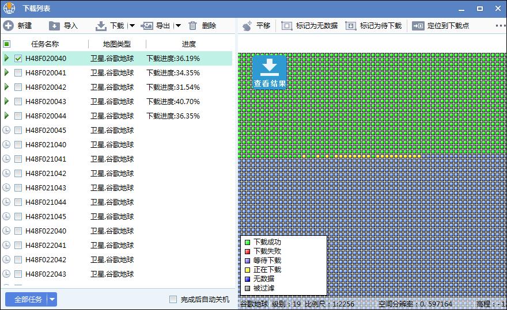Screen dimensions: 507x310
Task: Click 下载进度:34.35% progress cell
Action: point(173,72)
